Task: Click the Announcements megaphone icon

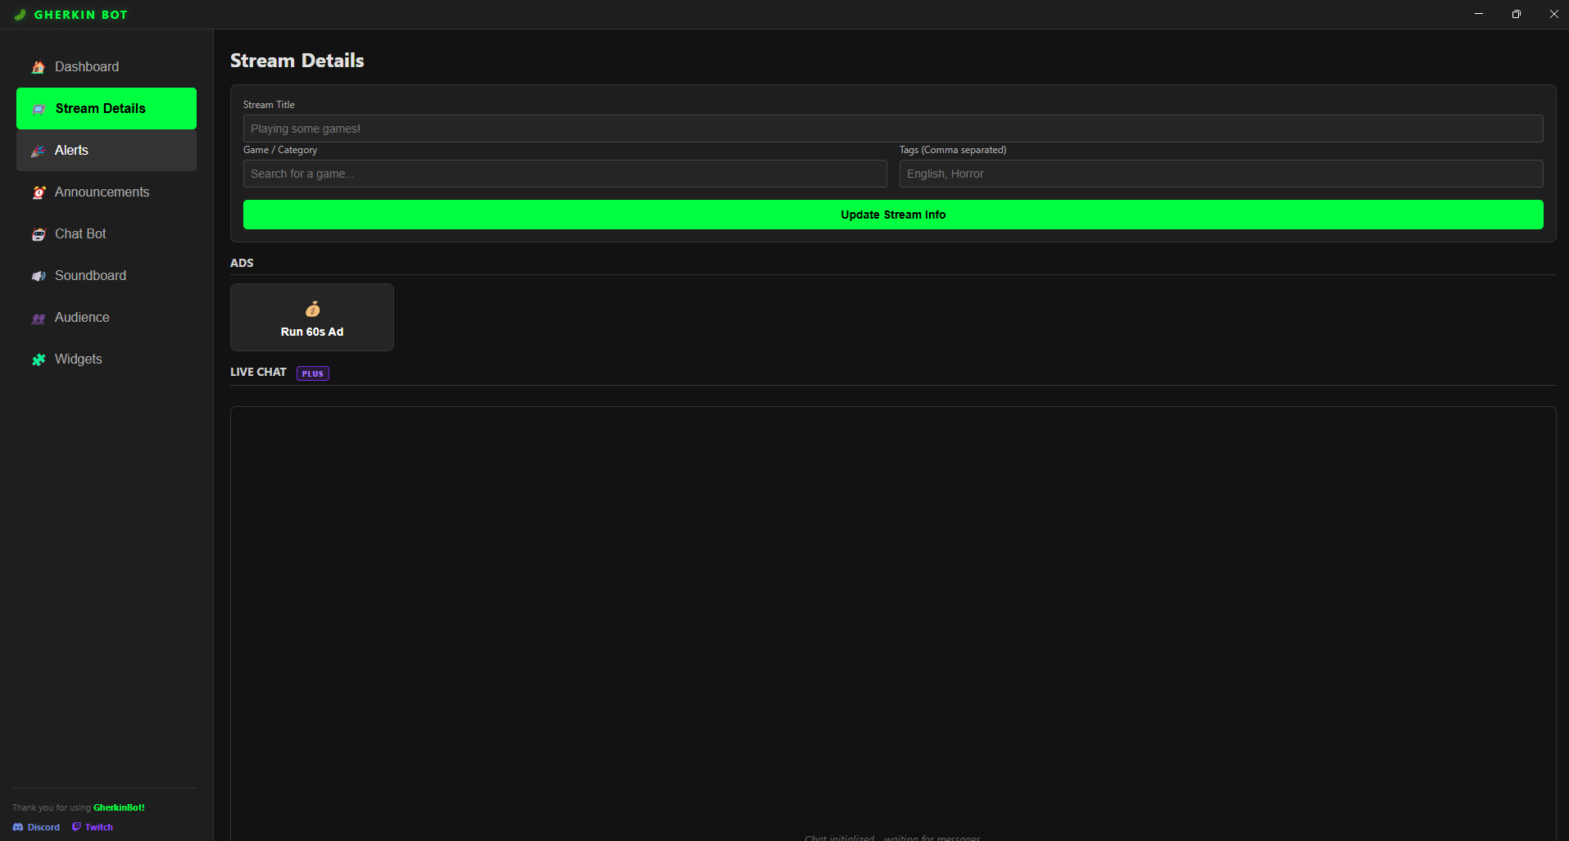Action: (x=39, y=192)
